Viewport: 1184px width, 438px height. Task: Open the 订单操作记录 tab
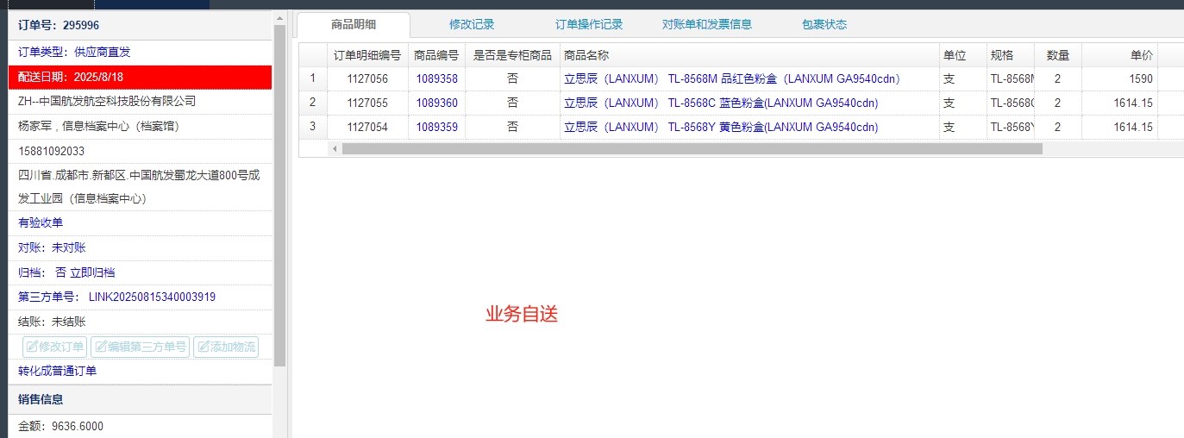(x=589, y=24)
